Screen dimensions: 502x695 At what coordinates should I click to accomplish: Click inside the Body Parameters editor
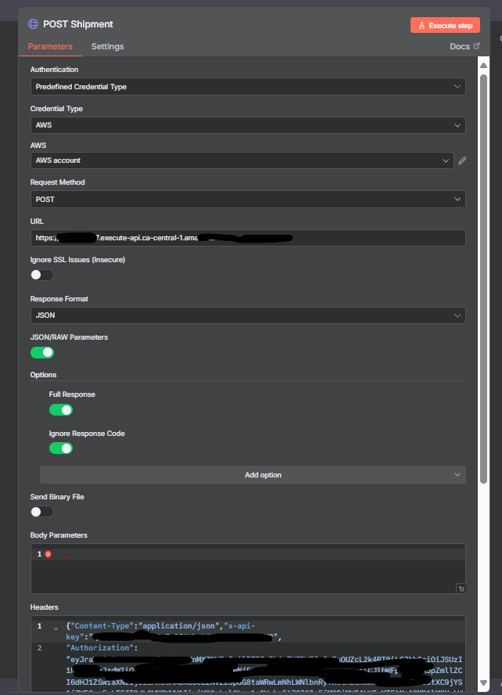click(x=248, y=569)
